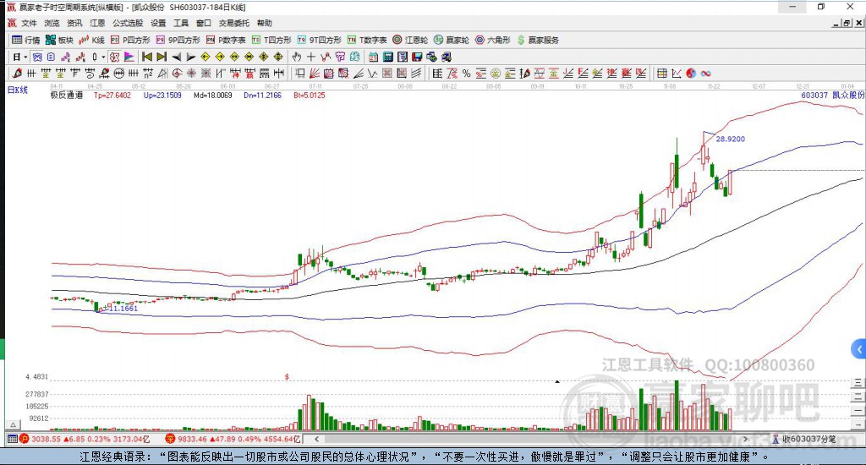Restore the inner document window

pos(847,23)
